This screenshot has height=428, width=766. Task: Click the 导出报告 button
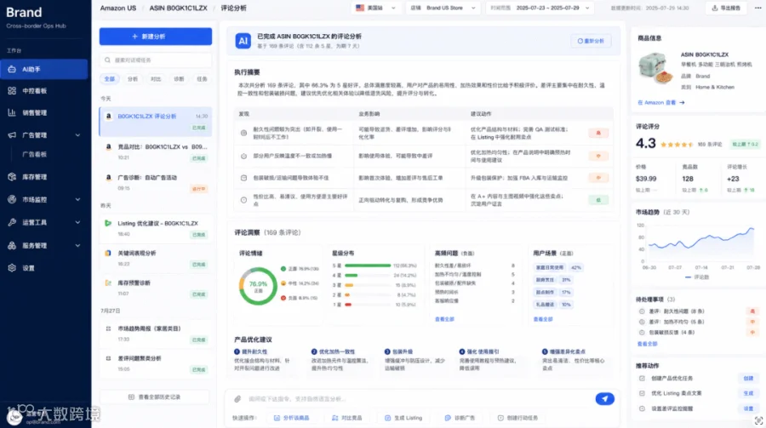tap(727, 8)
